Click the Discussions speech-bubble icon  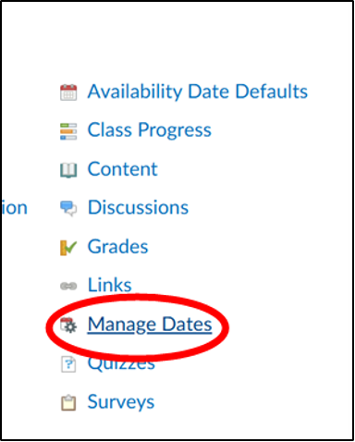[x=68, y=209]
